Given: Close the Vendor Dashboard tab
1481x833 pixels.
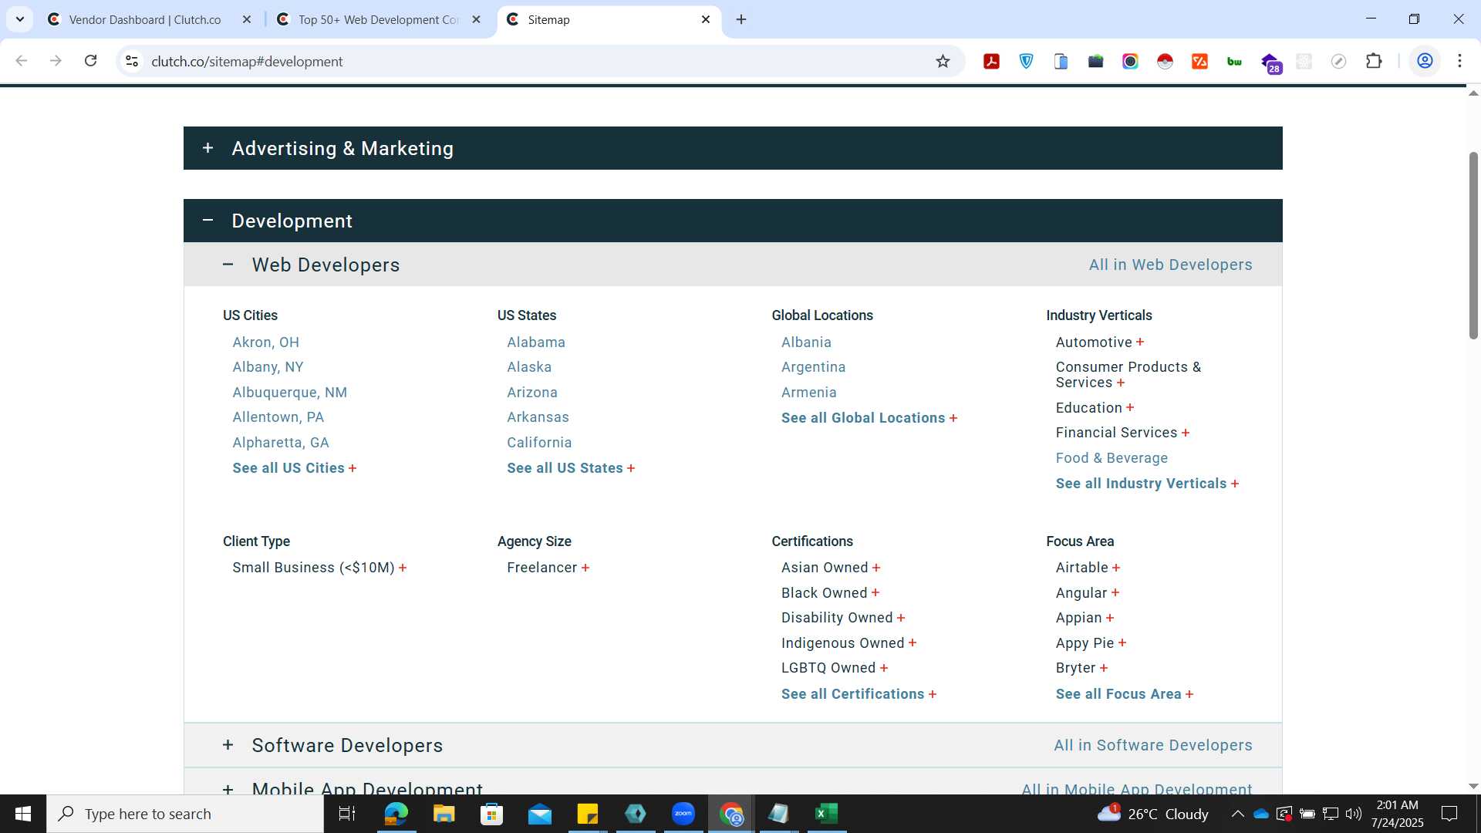Looking at the screenshot, I should 247,19.
